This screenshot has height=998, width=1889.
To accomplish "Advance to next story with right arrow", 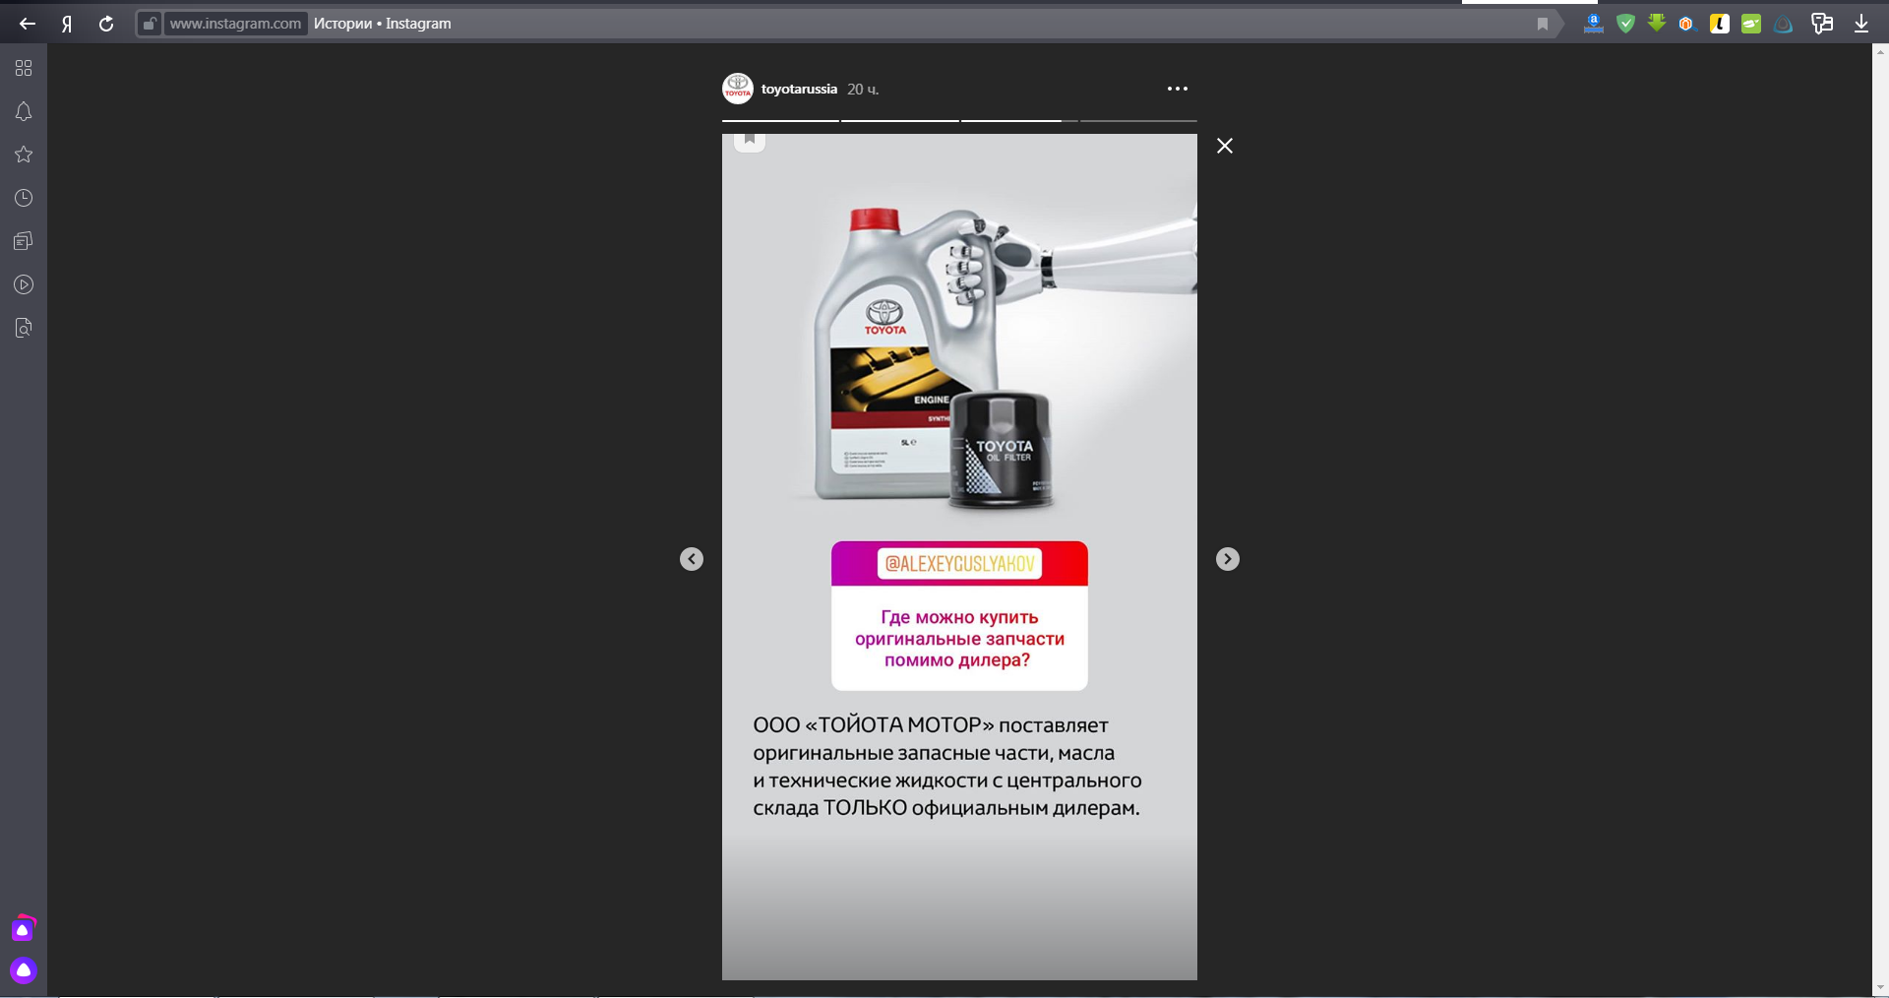I will pos(1228,559).
